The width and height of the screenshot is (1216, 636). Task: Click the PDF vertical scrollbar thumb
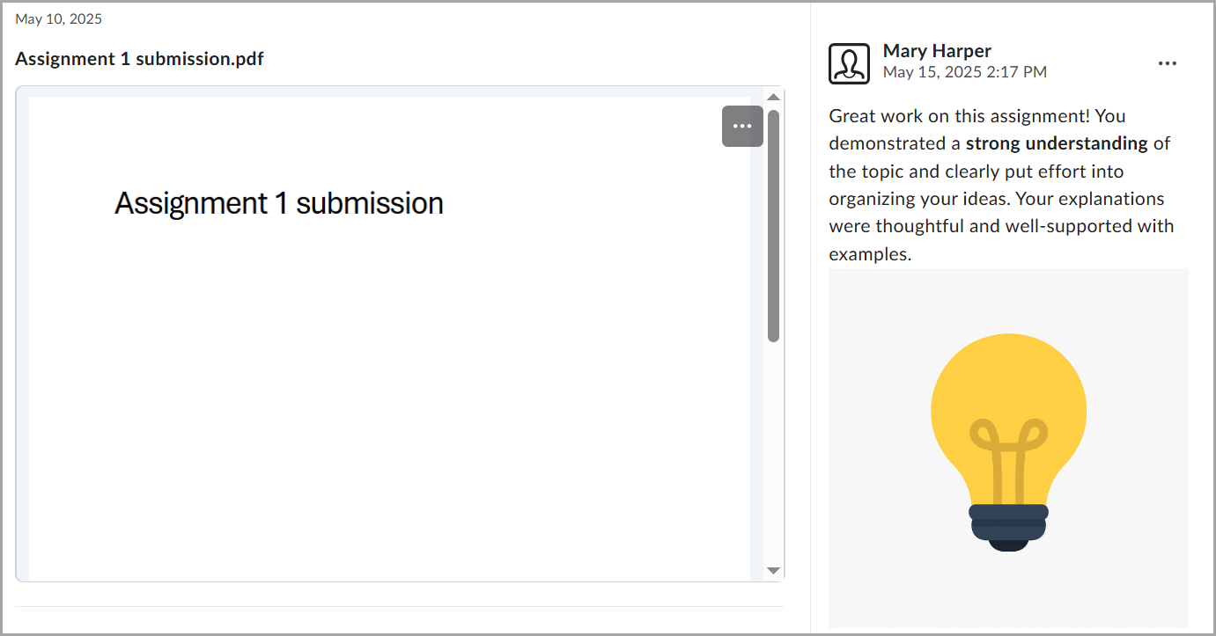click(773, 224)
